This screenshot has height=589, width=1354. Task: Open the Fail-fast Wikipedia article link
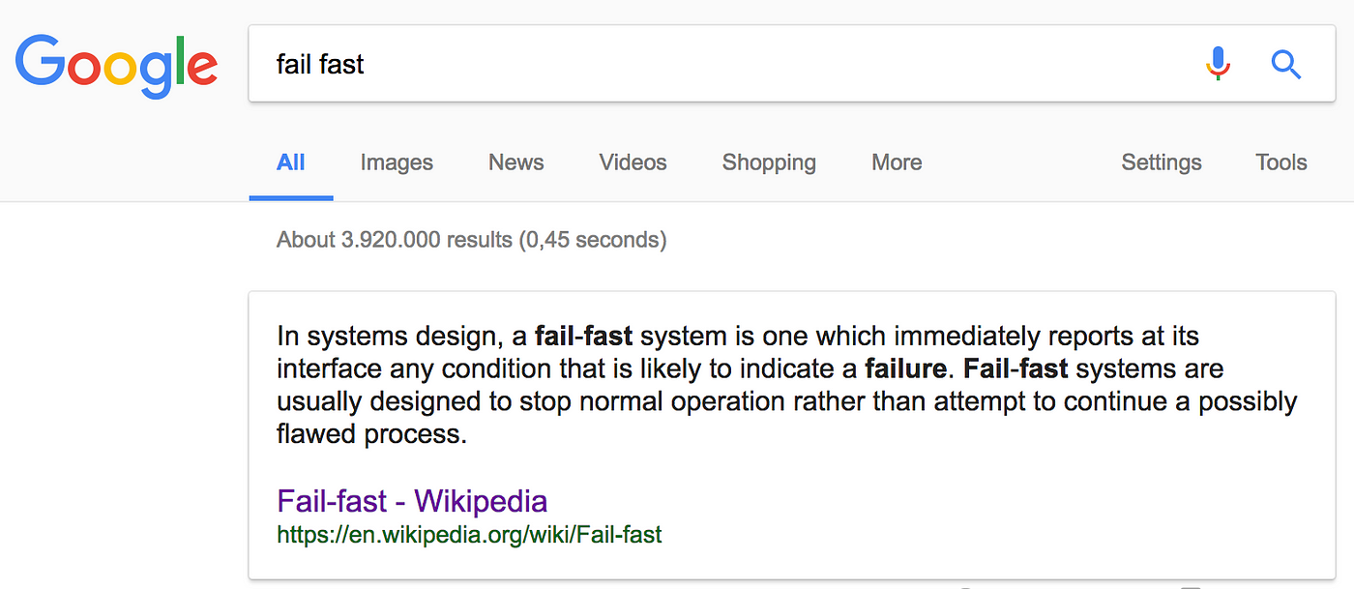pyautogui.click(x=410, y=501)
